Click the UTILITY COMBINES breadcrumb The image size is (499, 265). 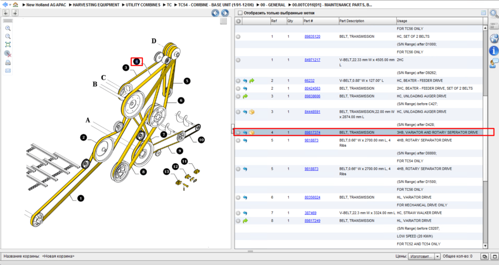(x=143, y=5)
